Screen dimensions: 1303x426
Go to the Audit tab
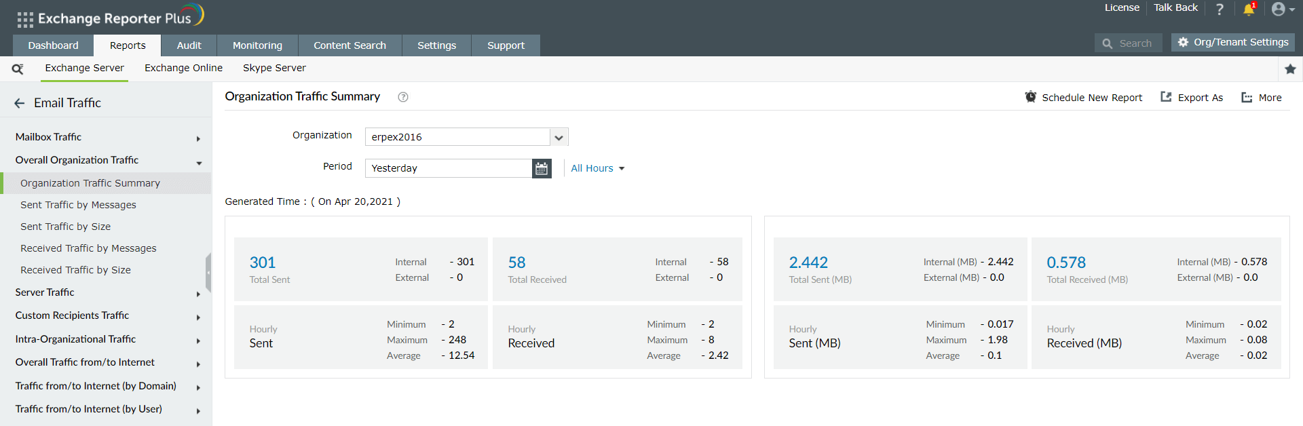pyautogui.click(x=189, y=45)
